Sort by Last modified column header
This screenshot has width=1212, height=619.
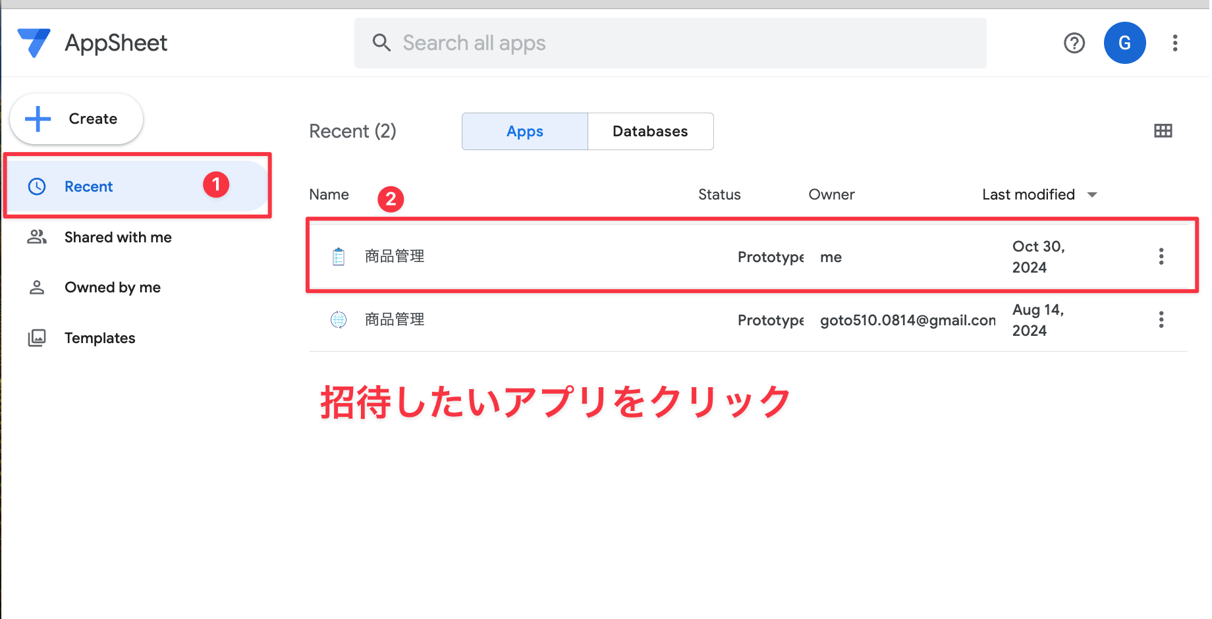[1028, 194]
